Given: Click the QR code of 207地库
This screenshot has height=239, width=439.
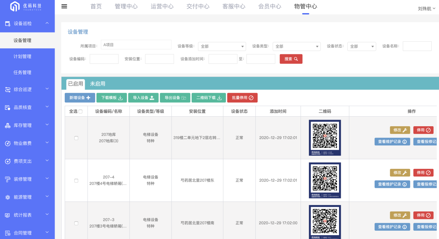Looking at the screenshot, I should [324, 137].
